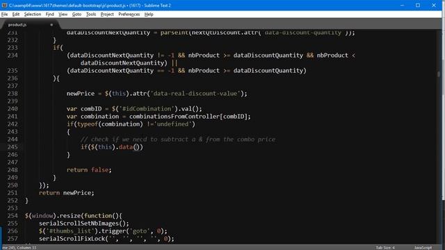Open the Find menu
The width and height of the screenshot is (445, 250).
point(49,14)
